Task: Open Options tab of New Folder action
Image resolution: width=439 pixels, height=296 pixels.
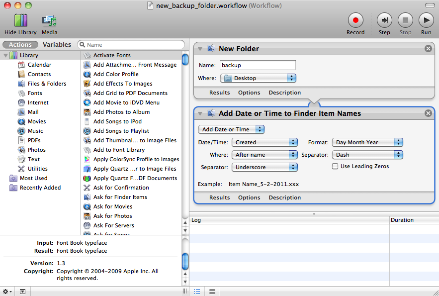Action: [x=249, y=93]
